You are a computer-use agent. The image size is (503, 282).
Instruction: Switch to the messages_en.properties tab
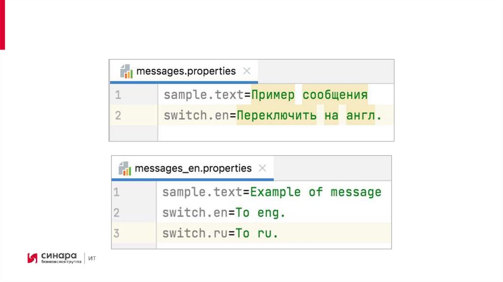click(193, 169)
